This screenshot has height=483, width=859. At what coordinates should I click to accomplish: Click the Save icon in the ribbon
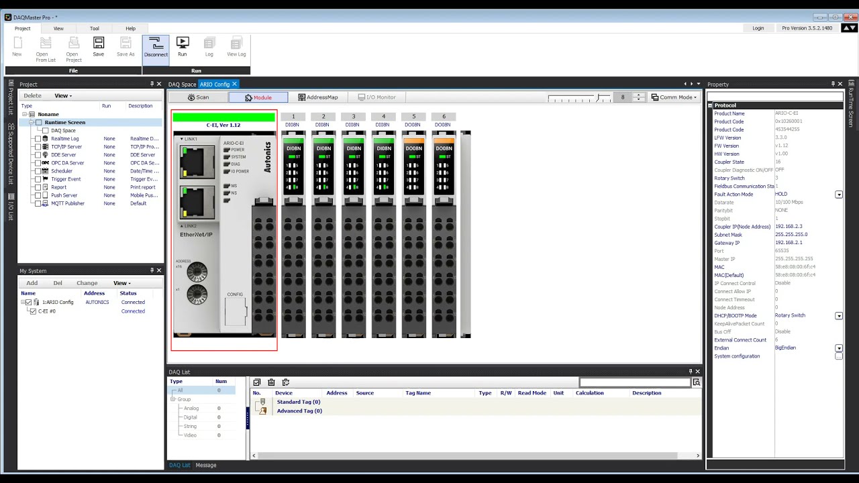point(99,43)
